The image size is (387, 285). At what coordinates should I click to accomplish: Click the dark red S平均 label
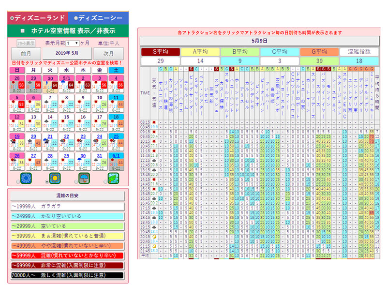161,52
